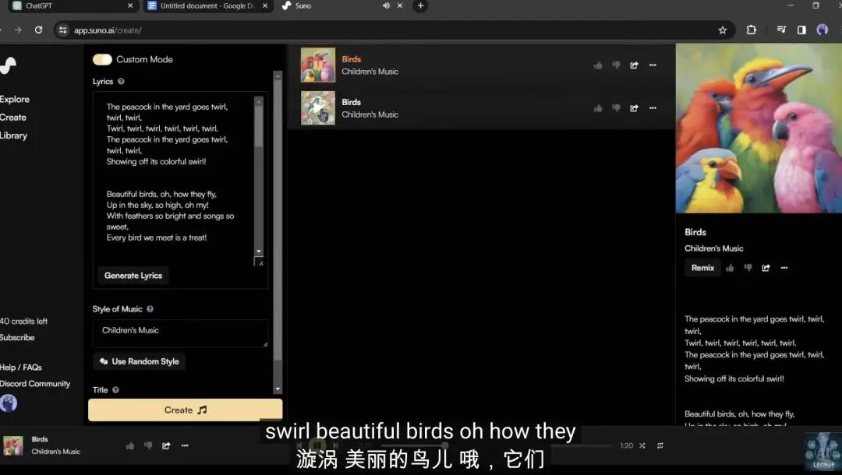The height and width of the screenshot is (475, 842).
Task: Play the first Birds song thumbnail
Action: [x=318, y=65]
